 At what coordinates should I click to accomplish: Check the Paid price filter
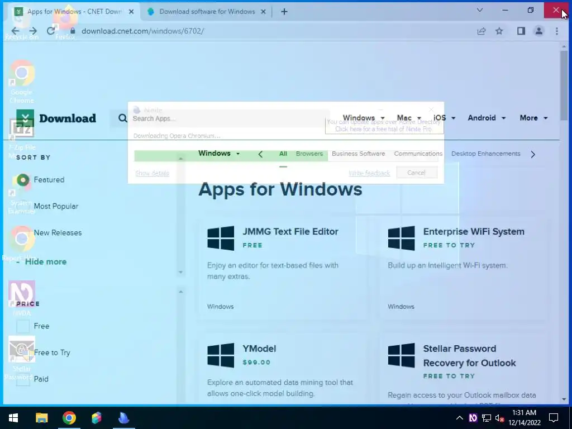click(22, 379)
